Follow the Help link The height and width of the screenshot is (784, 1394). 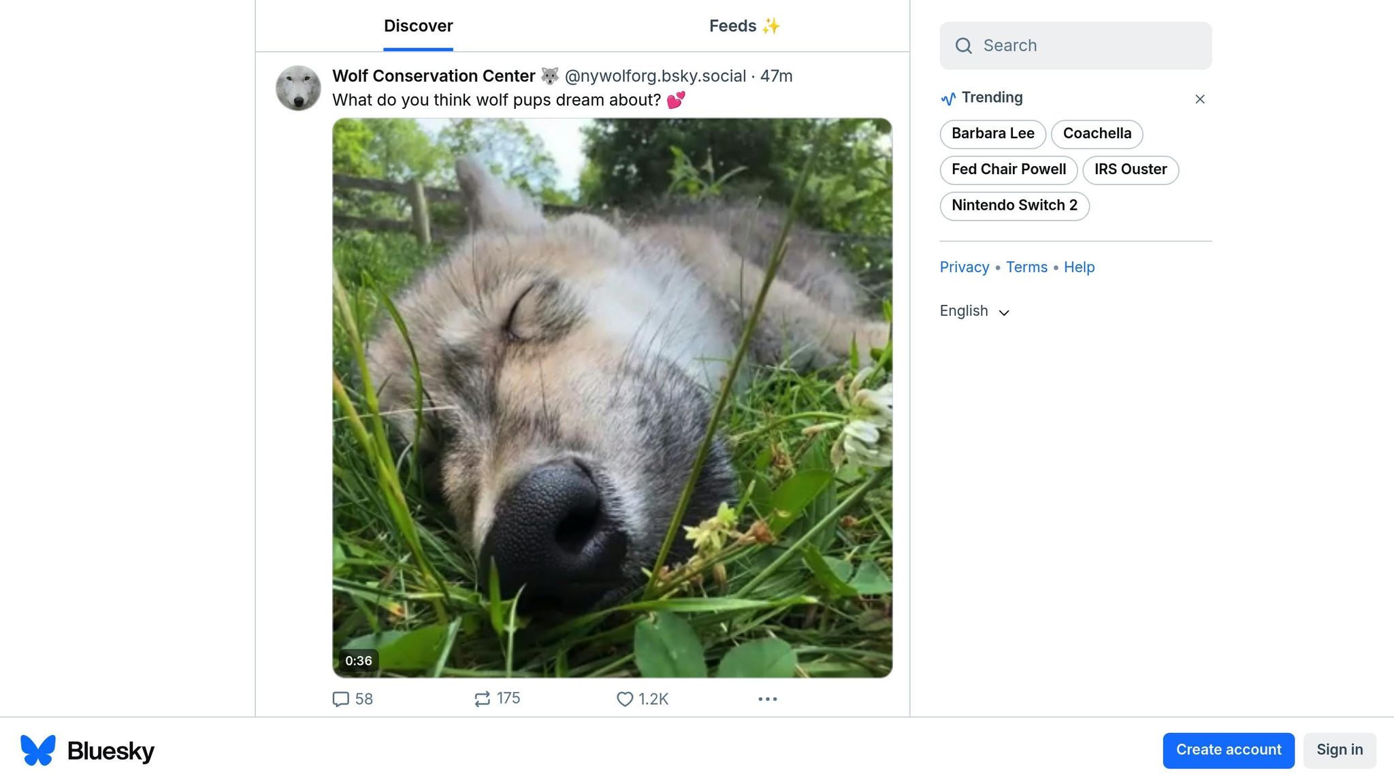point(1079,267)
